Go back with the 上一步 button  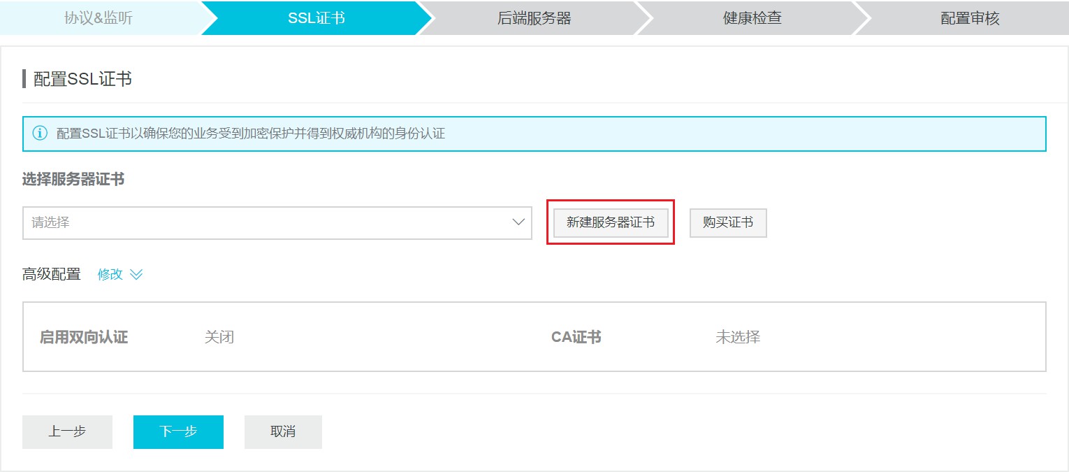(67, 431)
